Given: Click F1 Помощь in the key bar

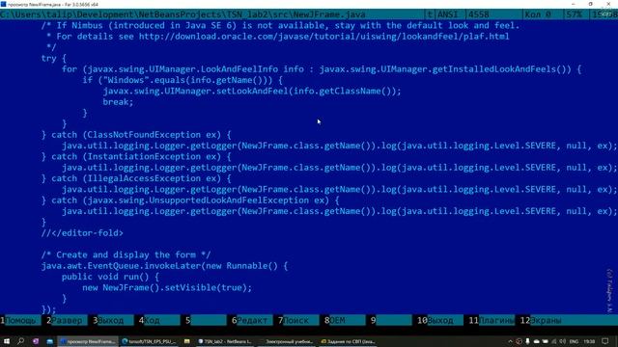Looking at the screenshot, I should point(20,320).
